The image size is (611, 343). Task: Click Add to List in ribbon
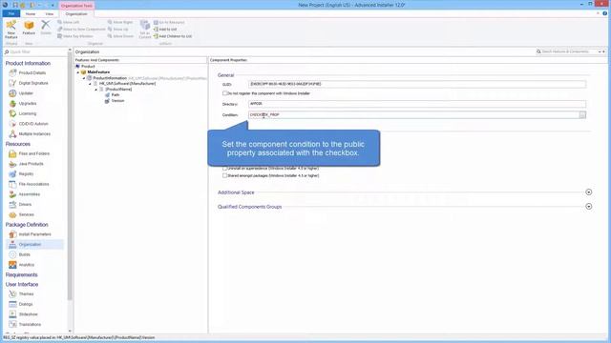coord(165,30)
